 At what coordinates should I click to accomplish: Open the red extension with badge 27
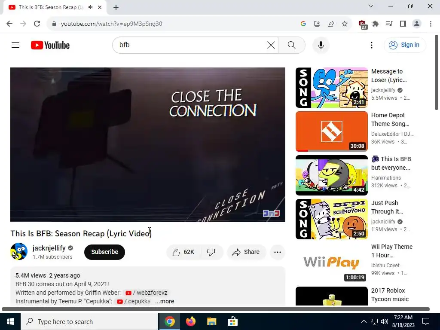(x=362, y=24)
